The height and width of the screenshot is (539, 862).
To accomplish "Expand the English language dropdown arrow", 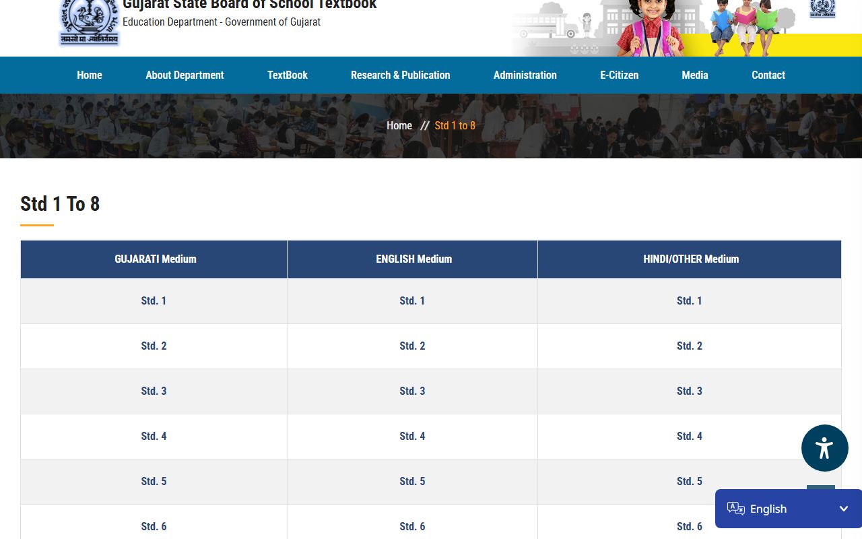I will pyautogui.click(x=844, y=509).
